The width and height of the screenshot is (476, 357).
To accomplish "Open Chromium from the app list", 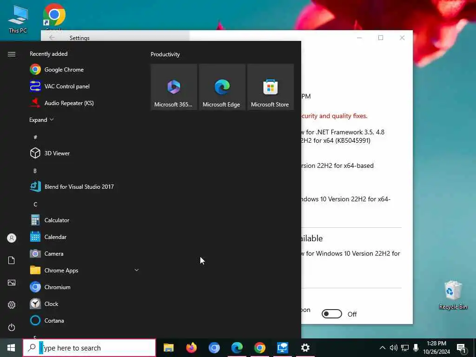I will 84,287.
